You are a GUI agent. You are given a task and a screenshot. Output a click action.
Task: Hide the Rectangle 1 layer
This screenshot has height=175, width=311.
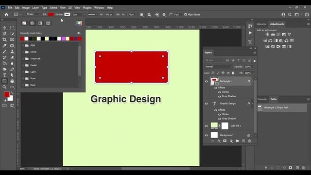[206, 81]
